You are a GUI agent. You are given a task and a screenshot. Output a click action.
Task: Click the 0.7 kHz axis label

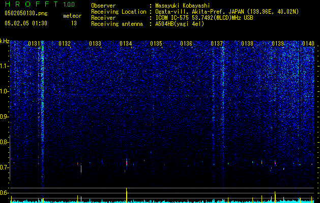(4, 167)
